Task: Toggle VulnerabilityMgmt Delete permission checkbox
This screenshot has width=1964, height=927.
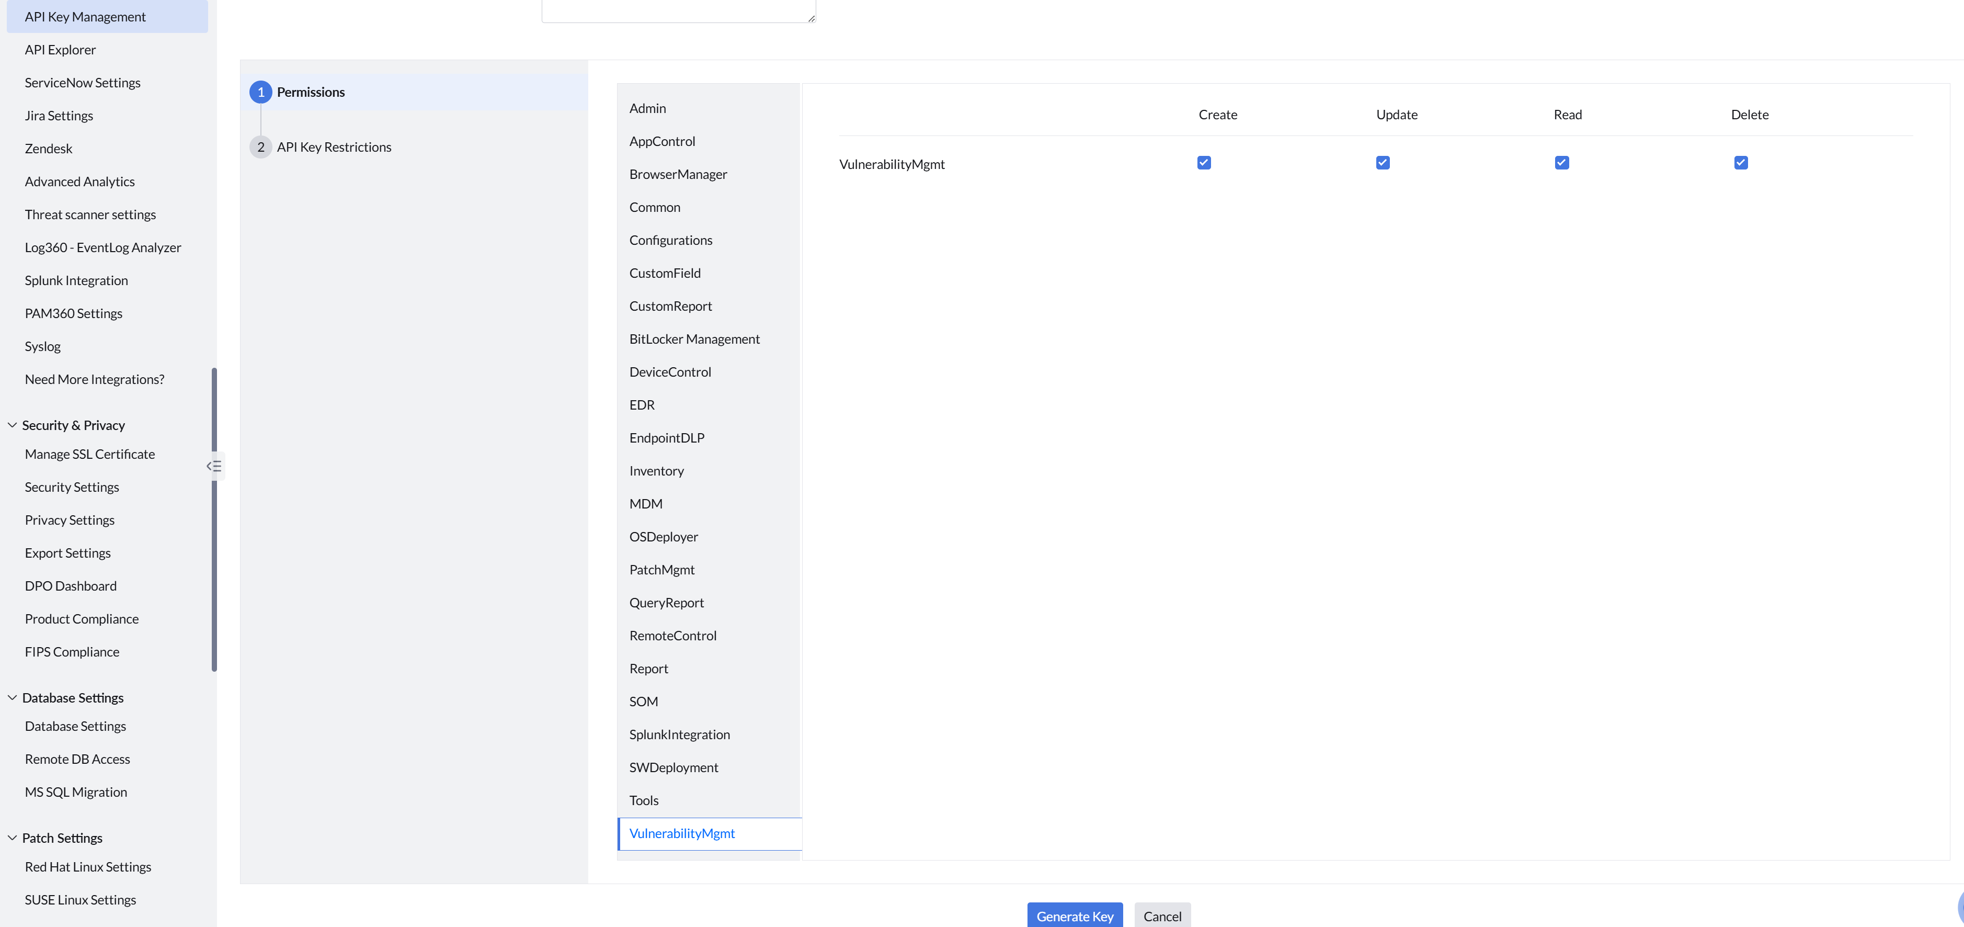Action: [x=1741, y=163]
